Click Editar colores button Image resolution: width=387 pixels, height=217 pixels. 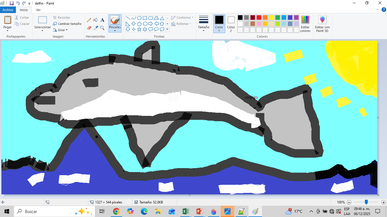click(x=305, y=24)
